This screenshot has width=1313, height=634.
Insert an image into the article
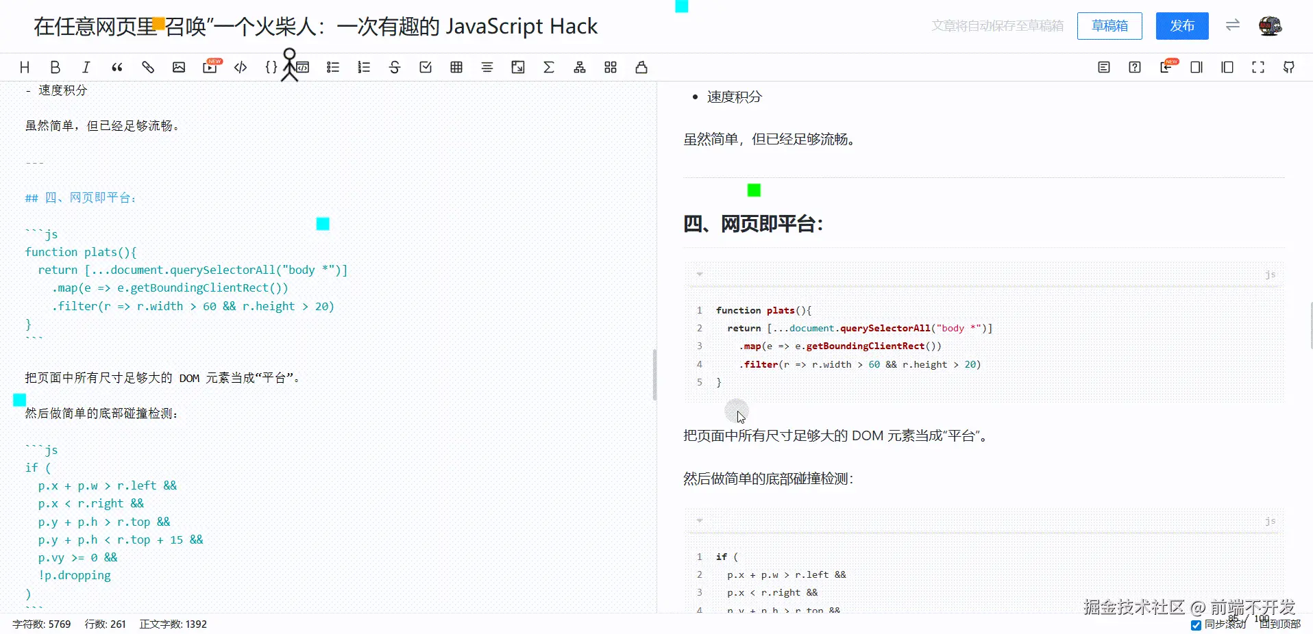[179, 66]
